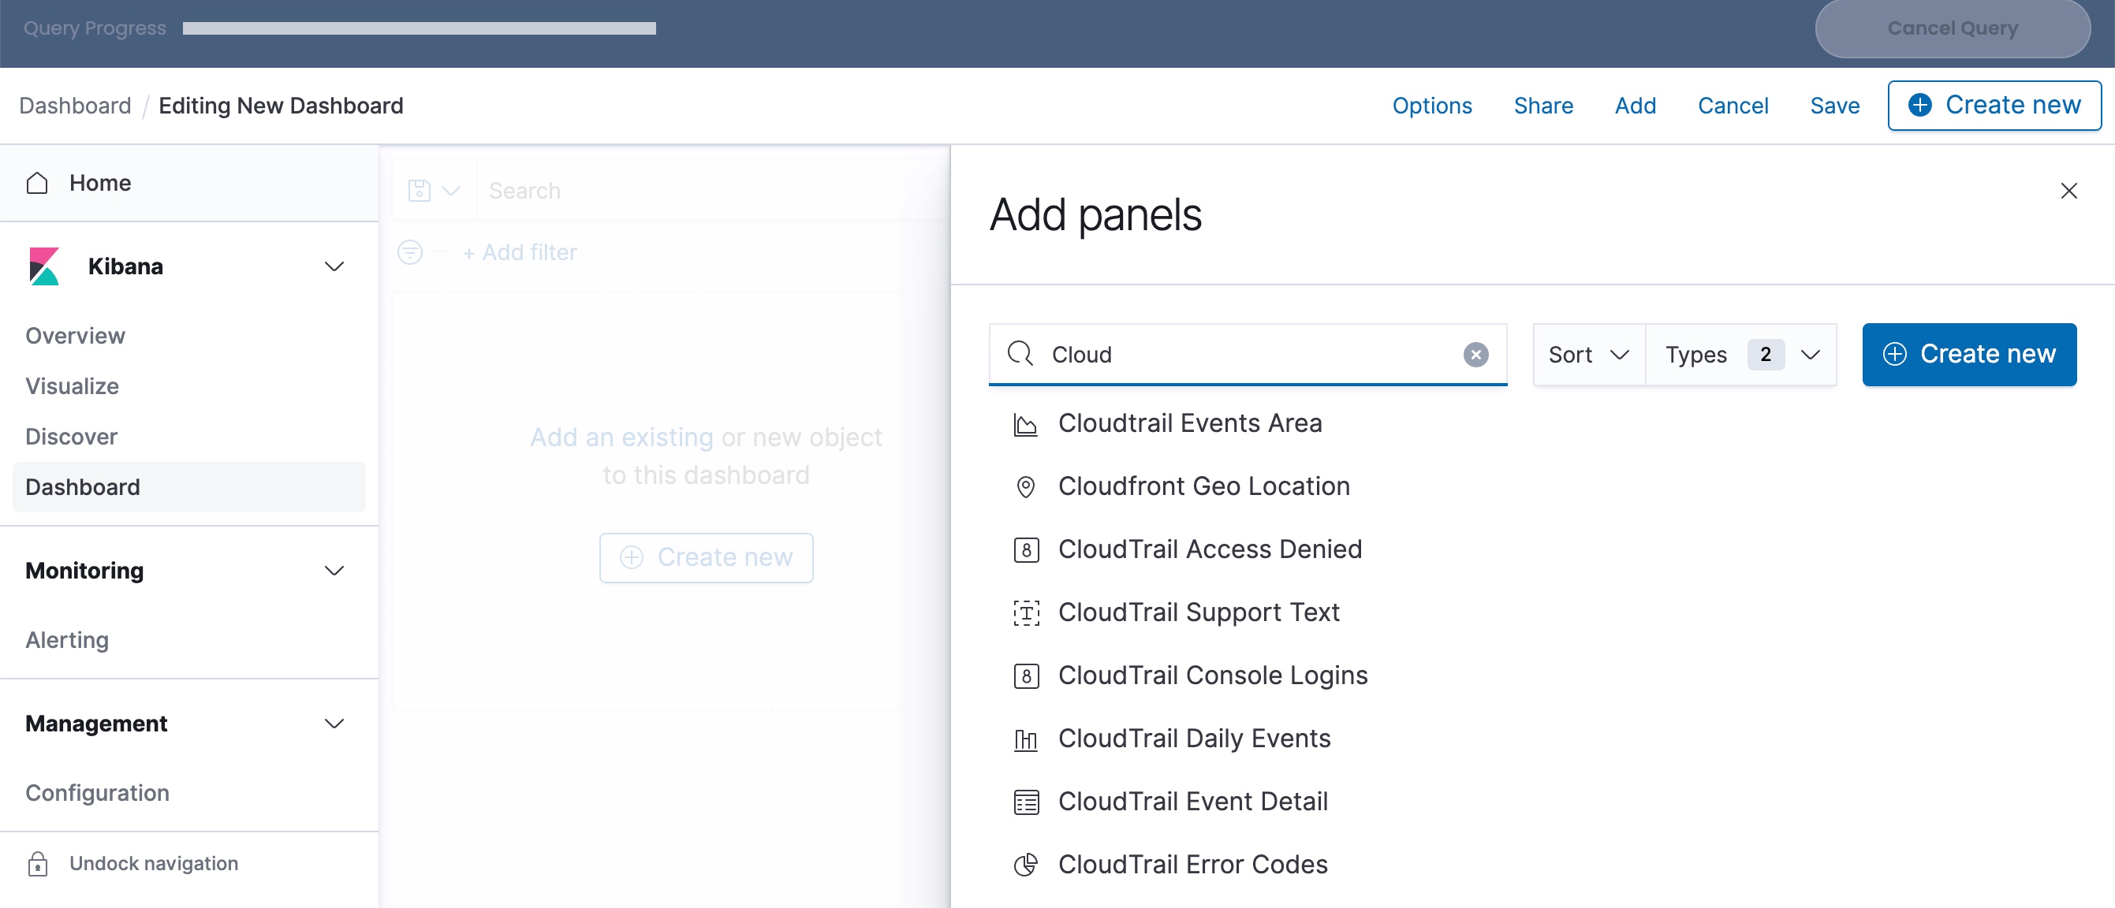Viewport: 2115px width, 908px height.
Task: Add CloudTrail Event Detail panel
Action: [x=1192, y=802]
